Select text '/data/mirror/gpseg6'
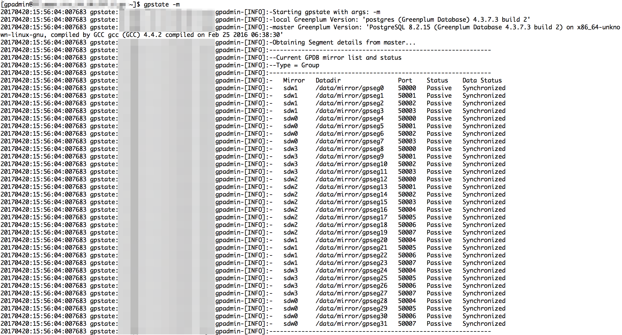 point(350,134)
